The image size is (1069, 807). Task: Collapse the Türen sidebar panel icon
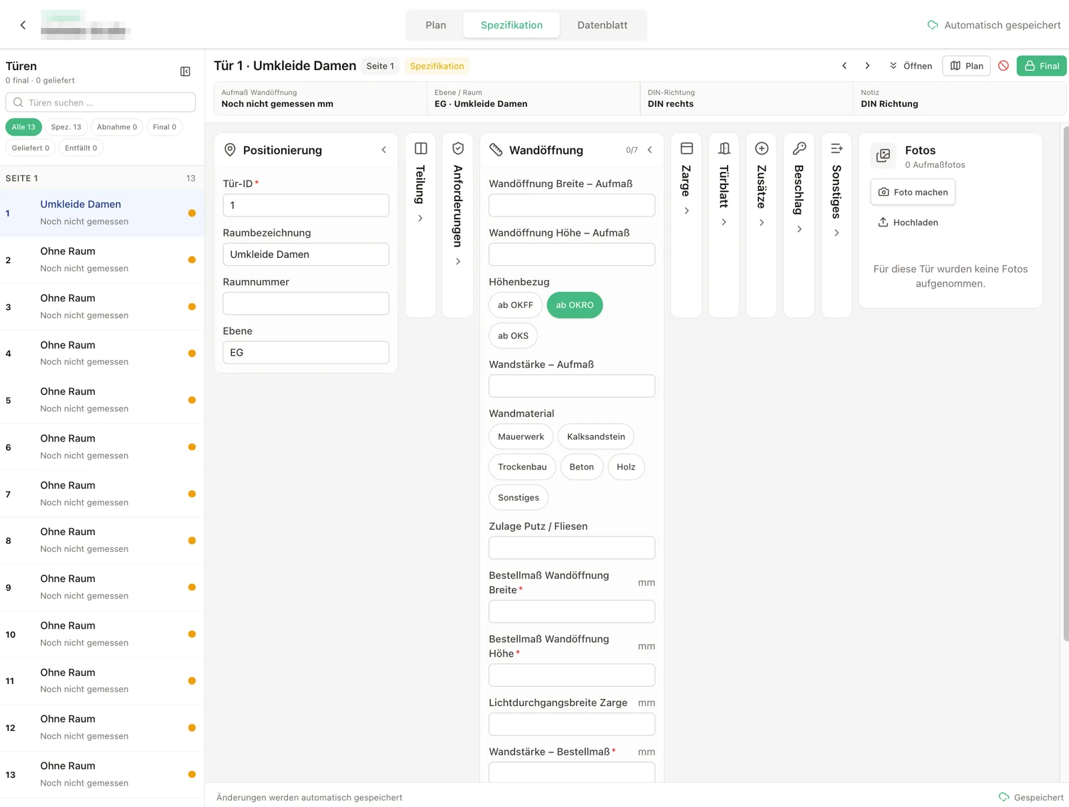pyautogui.click(x=186, y=71)
